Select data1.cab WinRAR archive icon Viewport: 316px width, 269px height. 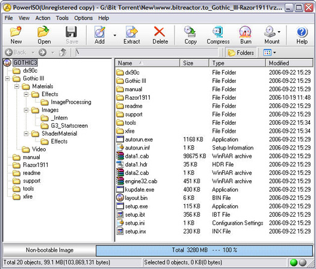click(120, 156)
